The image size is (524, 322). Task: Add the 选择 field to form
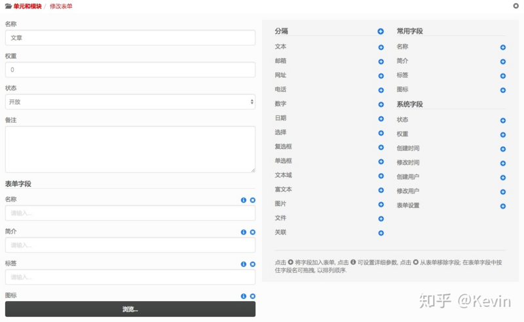(x=381, y=133)
